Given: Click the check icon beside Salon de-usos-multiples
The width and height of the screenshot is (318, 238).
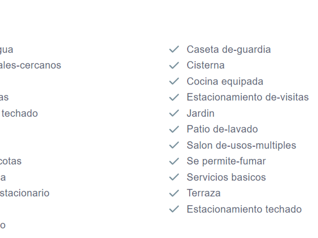Looking at the screenshot, I should (174, 145).
